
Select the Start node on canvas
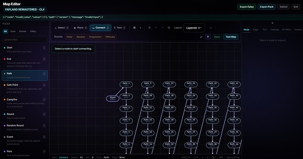coord(113,98)
